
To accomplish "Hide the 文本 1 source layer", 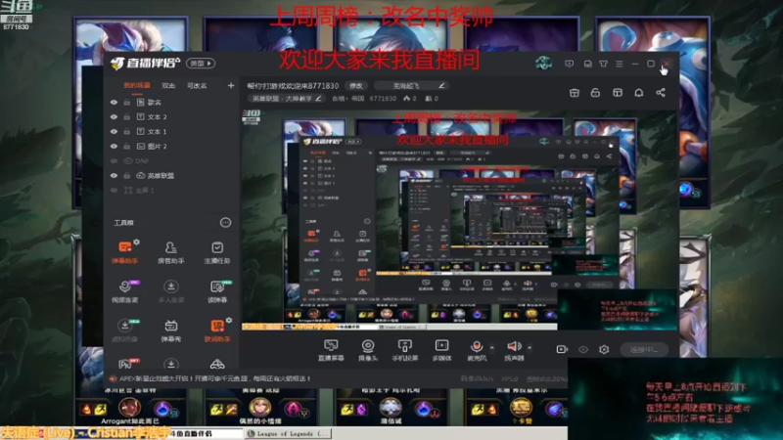I will pos(114,132).
